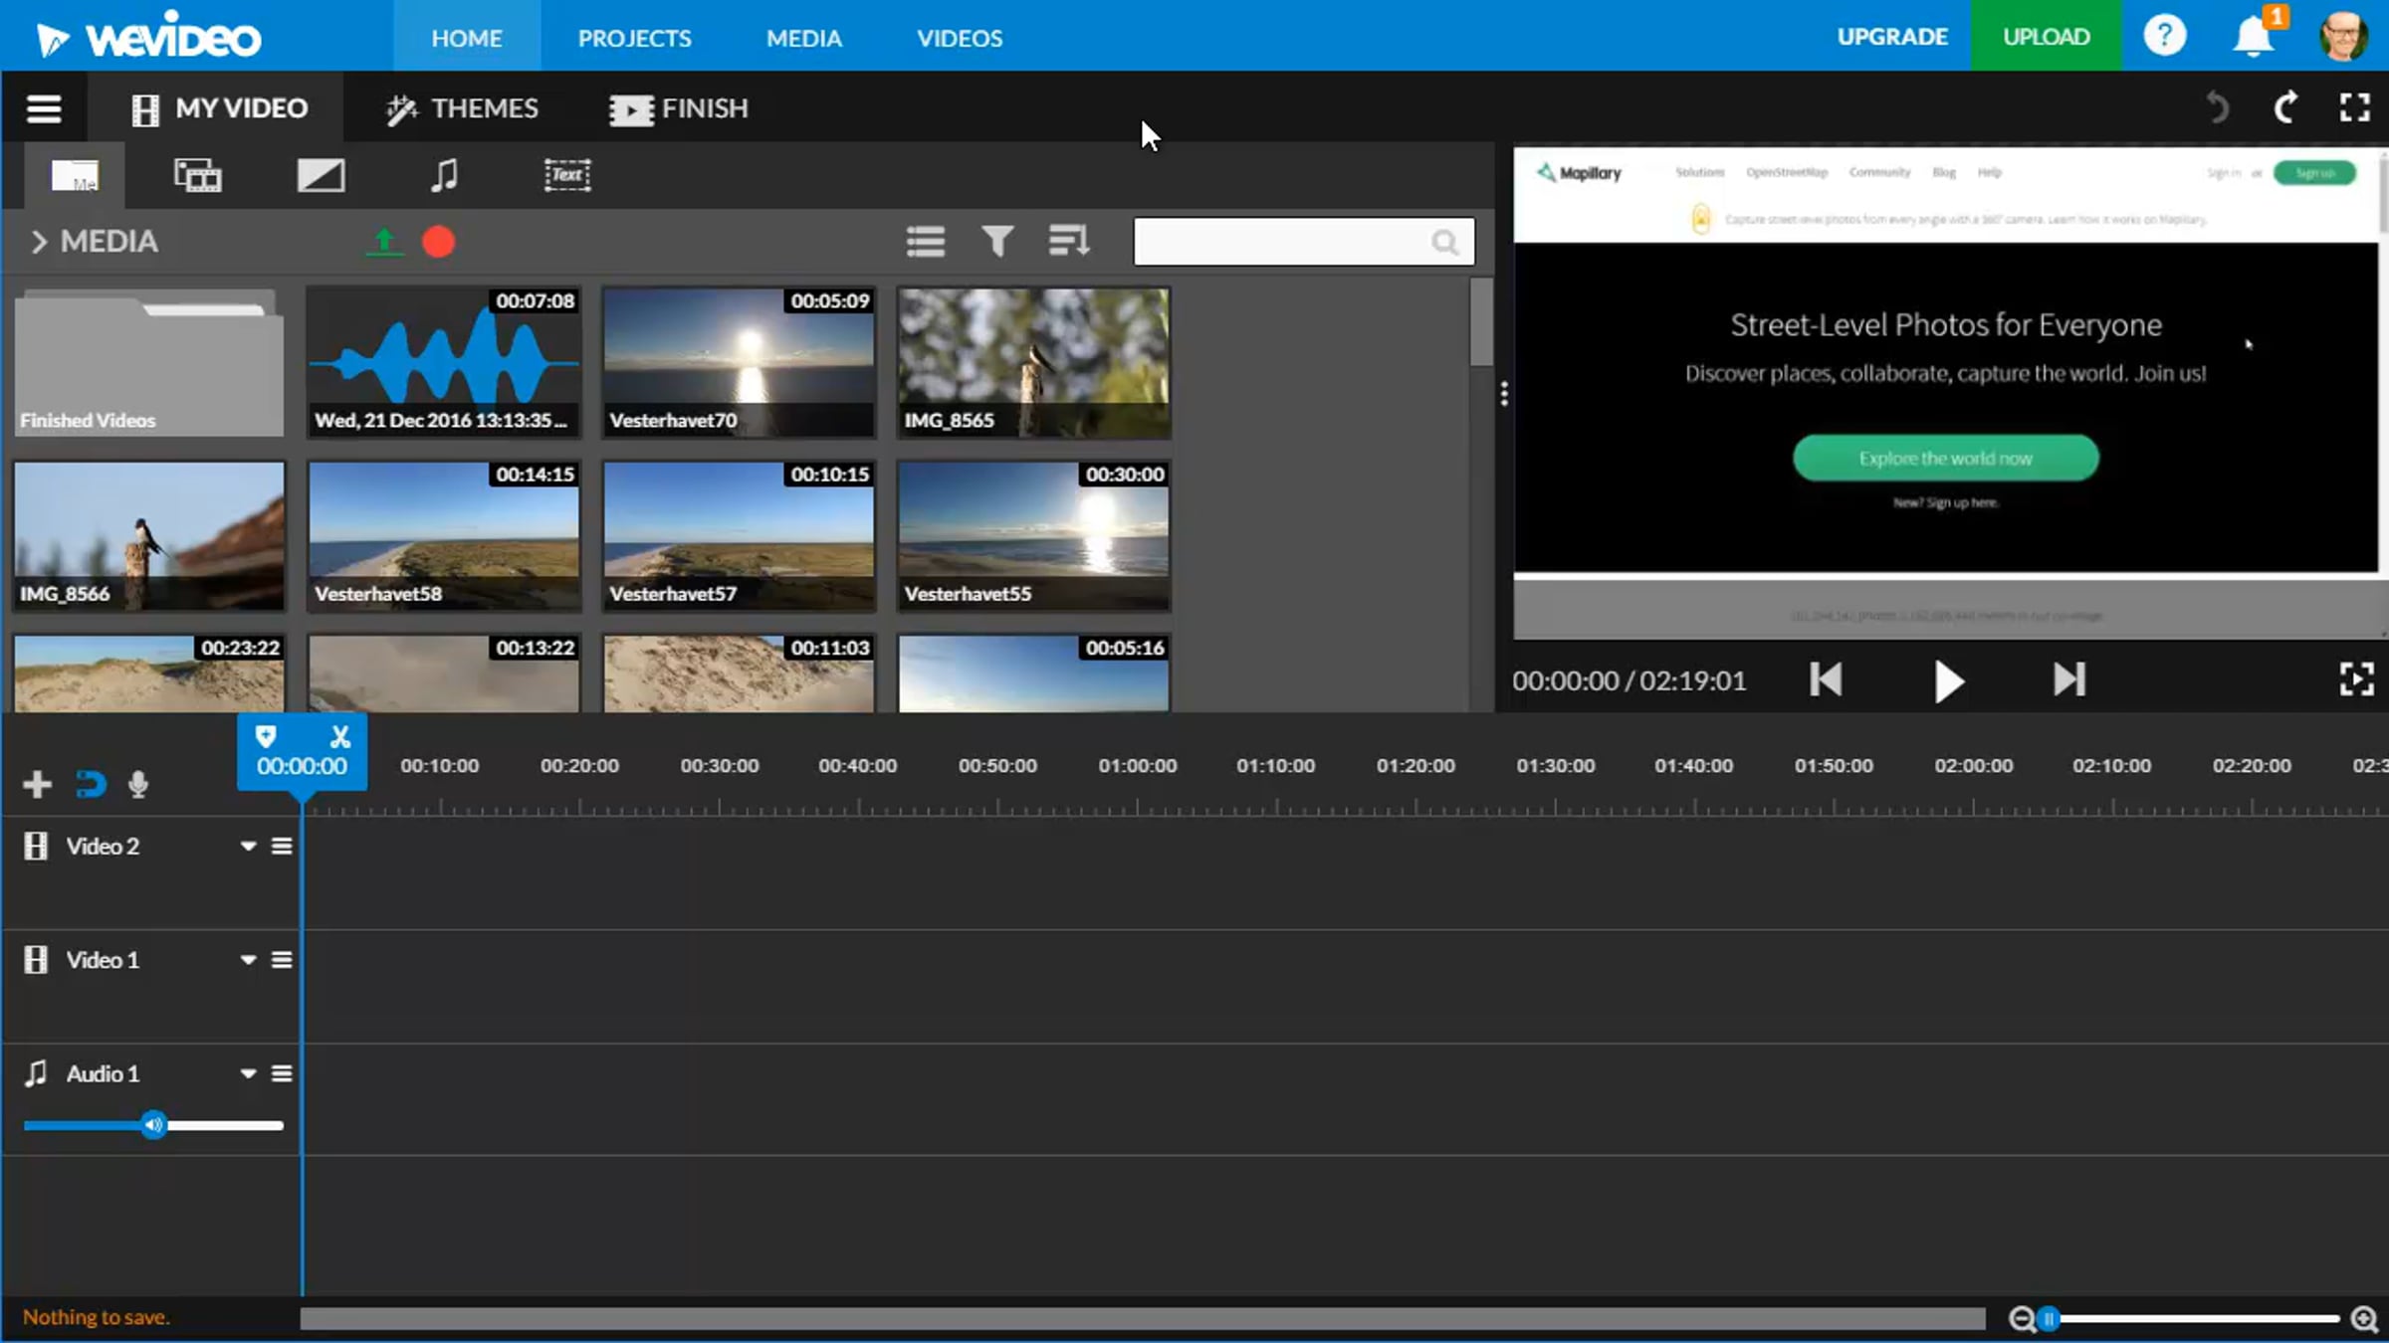This screenshot has height=1343, width=2389.
Task: Expand the Video 2 track dropdown arrow
Action: click(x=248, y=847)
